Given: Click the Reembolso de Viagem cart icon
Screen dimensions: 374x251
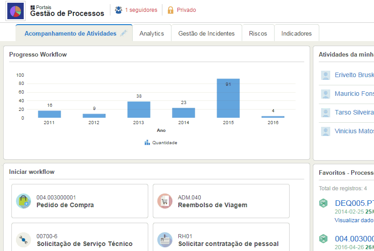Looking at the screenshot, I should (165, 201).
